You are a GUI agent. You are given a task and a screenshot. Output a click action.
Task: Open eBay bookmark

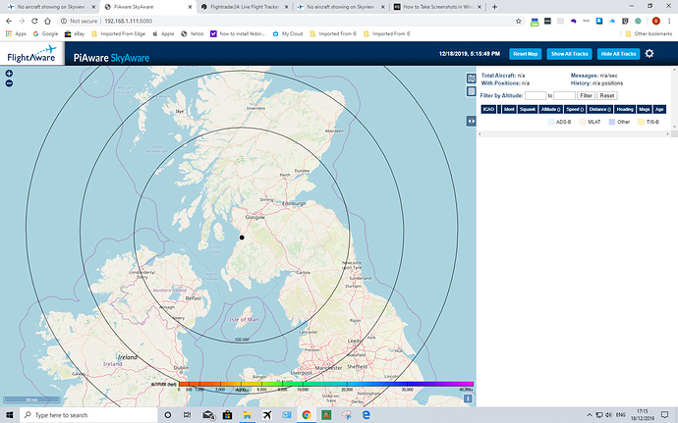[x=75, y=33]
